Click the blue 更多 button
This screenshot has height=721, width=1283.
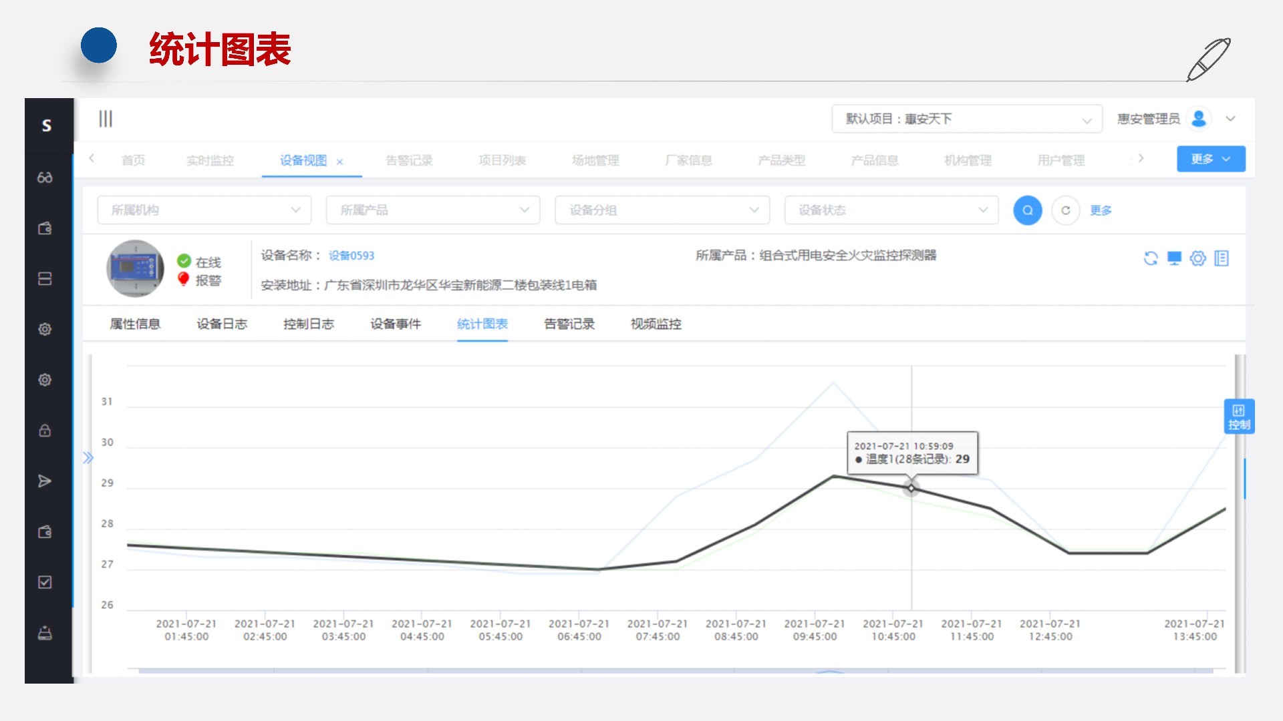point(1210,159)
